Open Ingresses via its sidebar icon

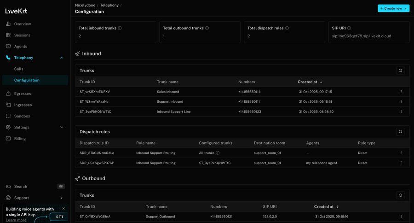(8, 105)
